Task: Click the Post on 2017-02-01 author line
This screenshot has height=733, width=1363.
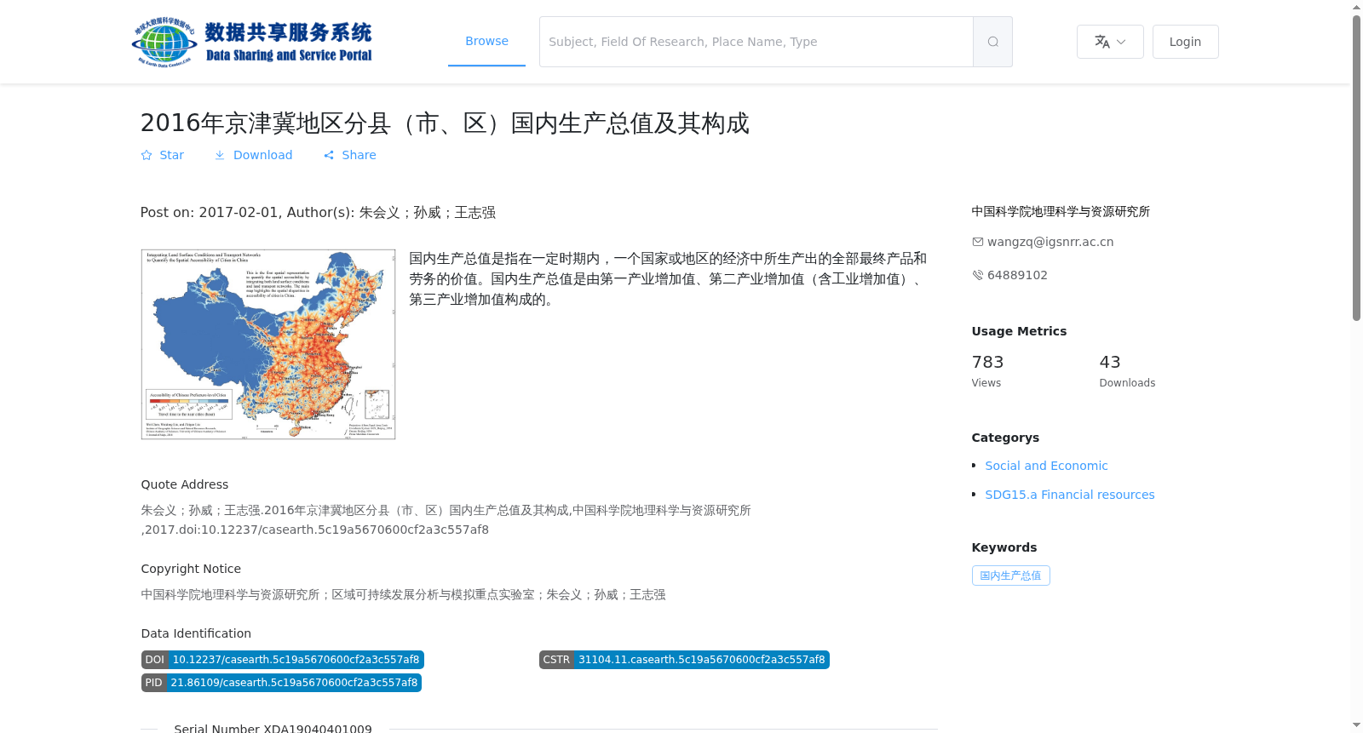Action: (x=318, y=213)
